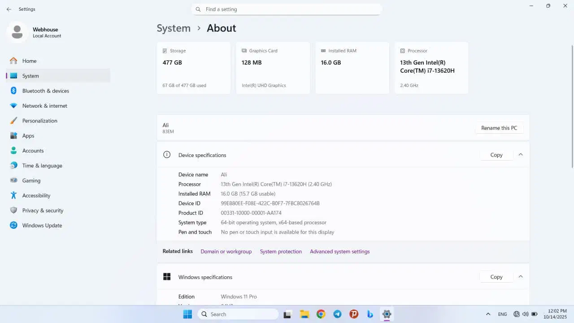Open Advanced system settings link
574x323 pixels.
click(339, 252)
